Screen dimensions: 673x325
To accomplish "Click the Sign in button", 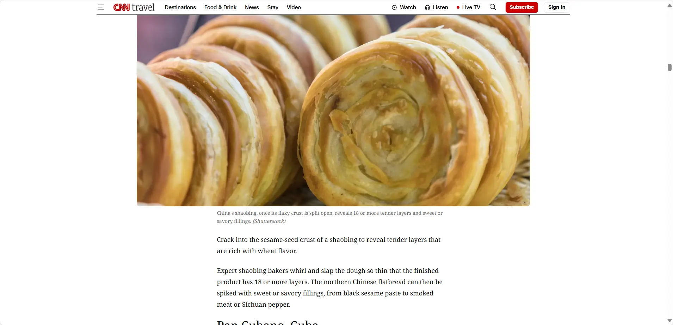I will pos(557,7).
